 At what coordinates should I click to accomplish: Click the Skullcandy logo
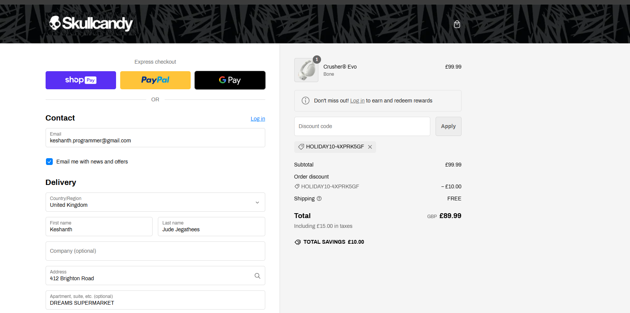[91, 23]
